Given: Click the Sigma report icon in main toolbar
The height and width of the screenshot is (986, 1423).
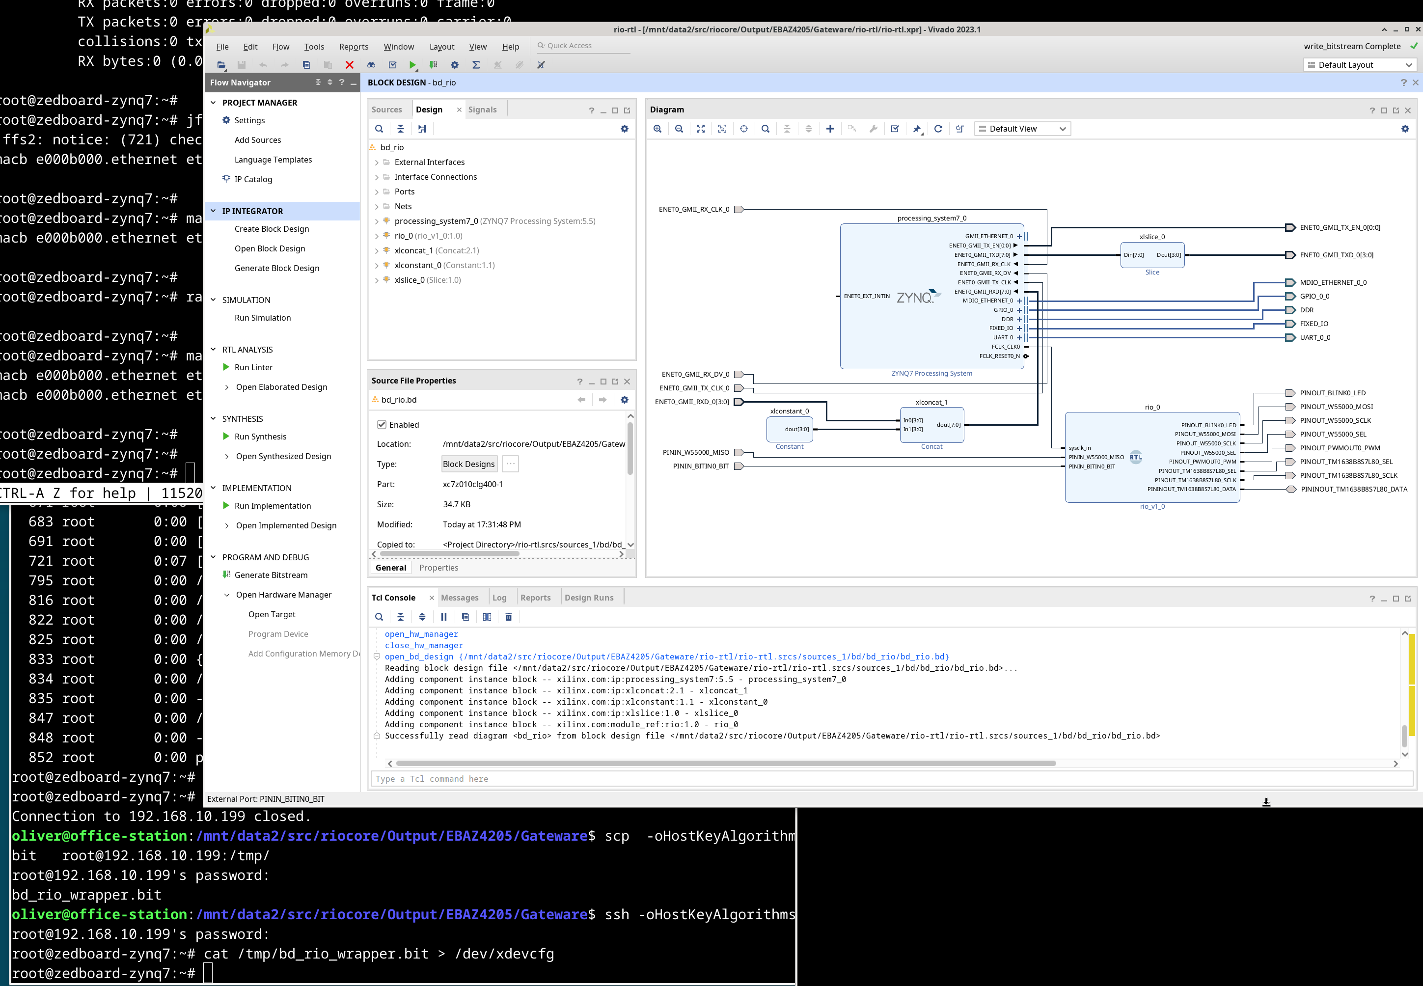Looking at the screenshot, I should click(x=476, y=65).
